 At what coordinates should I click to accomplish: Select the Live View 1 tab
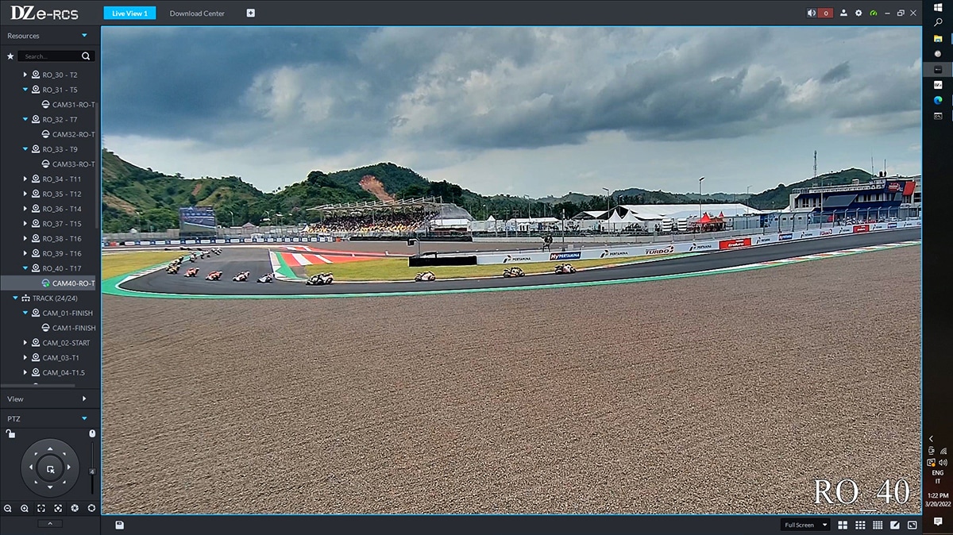(x=129, y=13)
